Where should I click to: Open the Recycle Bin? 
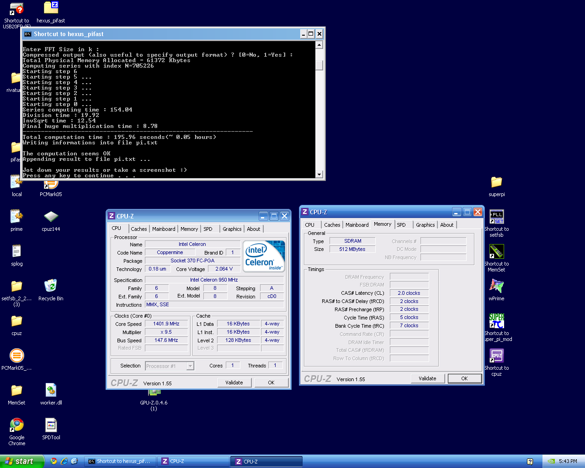51,286
